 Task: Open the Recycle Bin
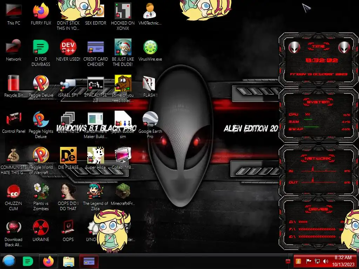[x=14, y=86]
